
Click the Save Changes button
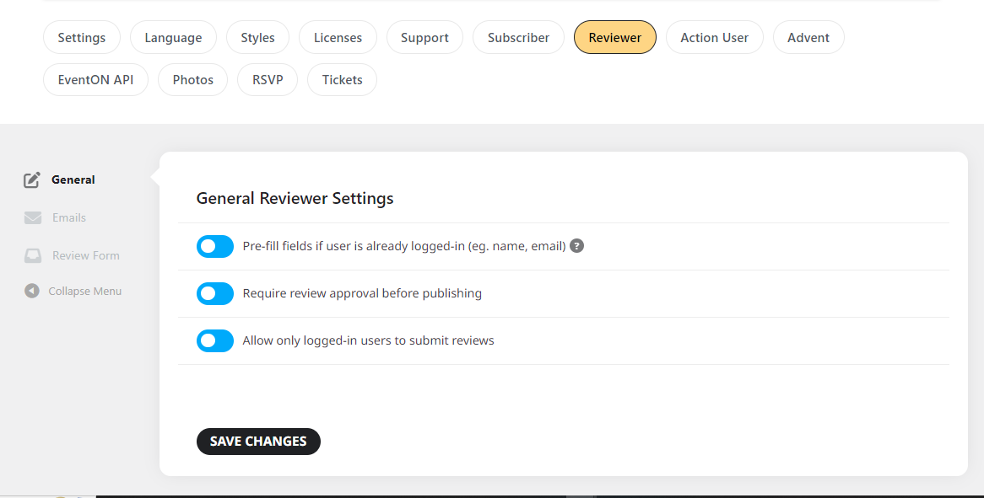pos(258,442)
